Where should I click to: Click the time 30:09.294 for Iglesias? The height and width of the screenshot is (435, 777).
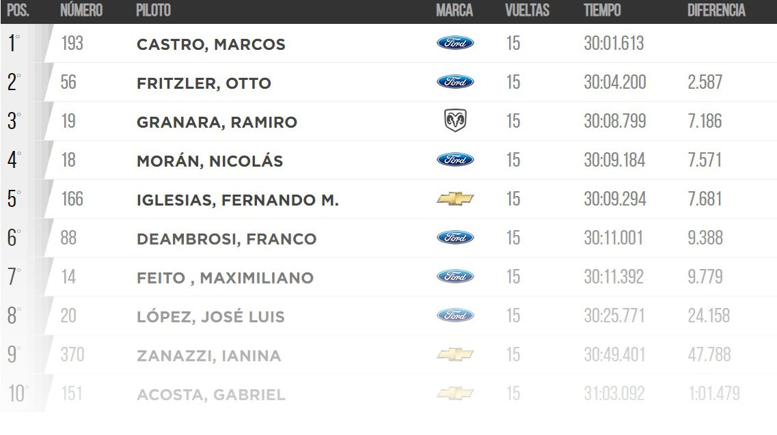point(614,199)
